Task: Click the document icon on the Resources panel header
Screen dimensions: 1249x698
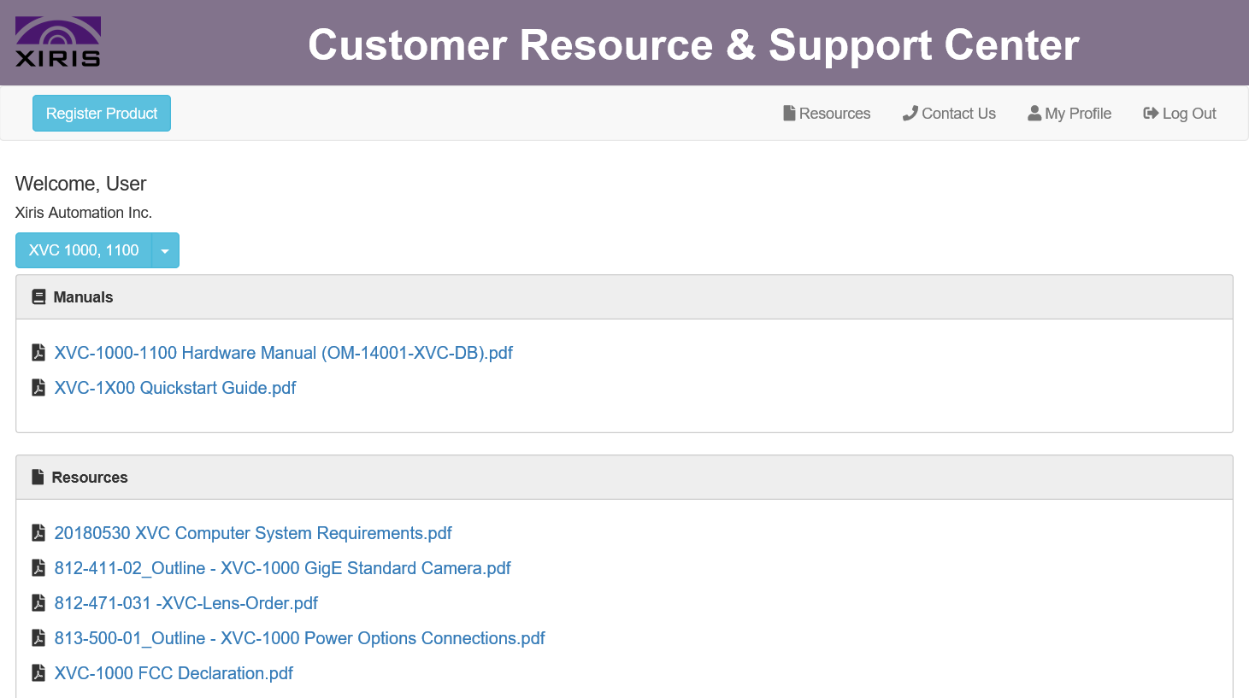Action: tap(36, 477)
